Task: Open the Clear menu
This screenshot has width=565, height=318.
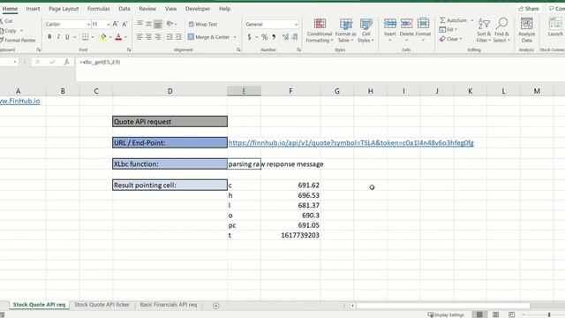Action: (450, 39)
